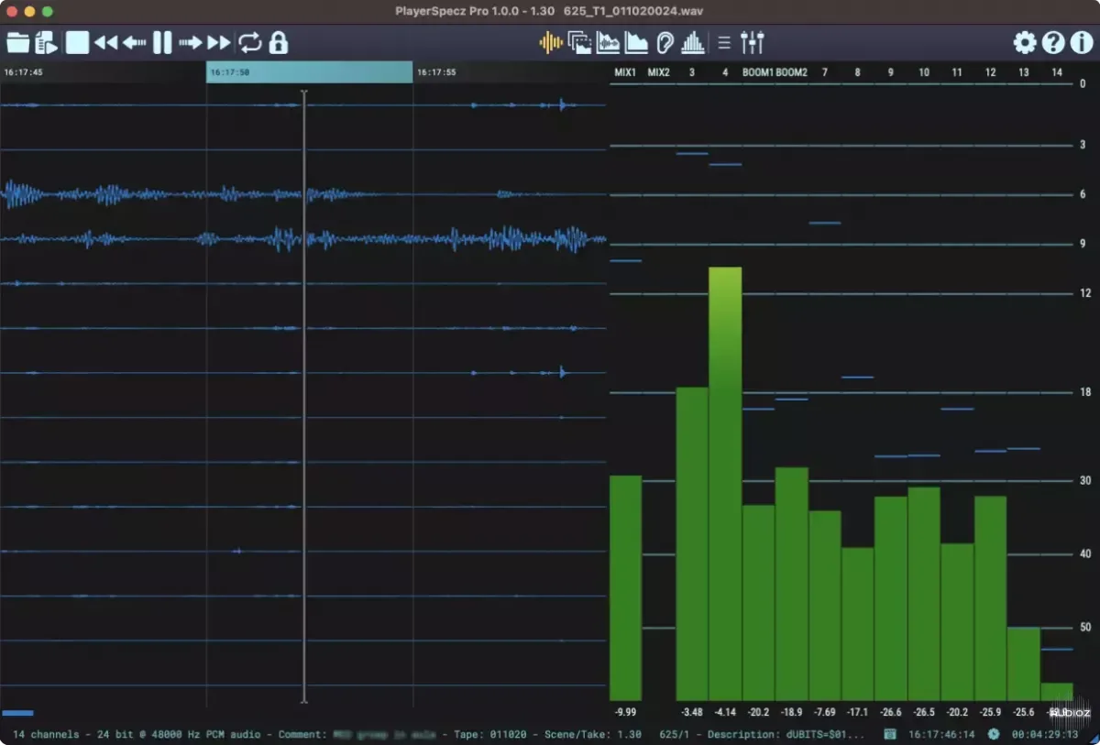Open the three-line list icon

724,42
